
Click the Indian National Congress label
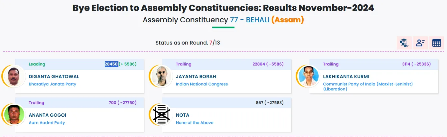click(202, 84)
